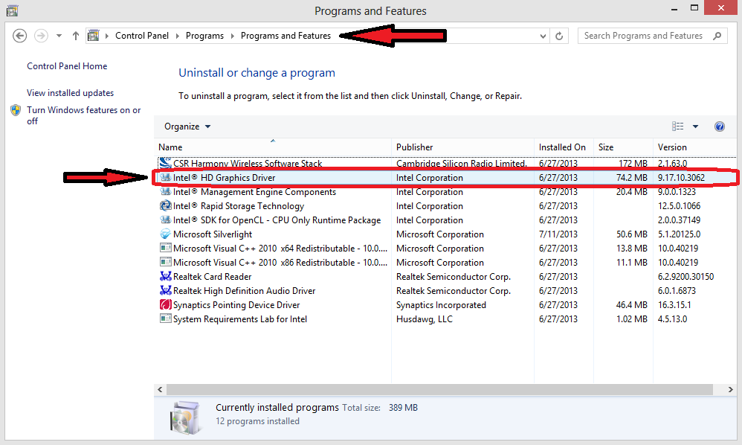Sort by Name column header
The width and height of the screenshot is (742, 445).
point(273,147)
